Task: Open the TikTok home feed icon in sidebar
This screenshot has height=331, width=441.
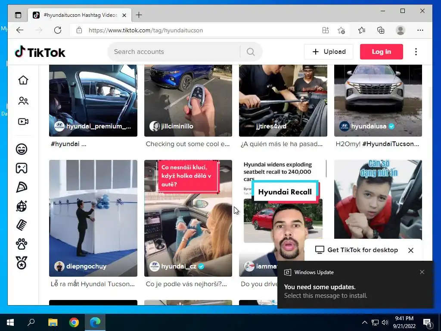Action: (x=23, y=80)
